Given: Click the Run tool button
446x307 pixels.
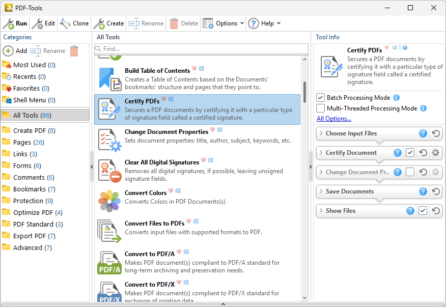Looking at the screenshot, I should [15, 23].
